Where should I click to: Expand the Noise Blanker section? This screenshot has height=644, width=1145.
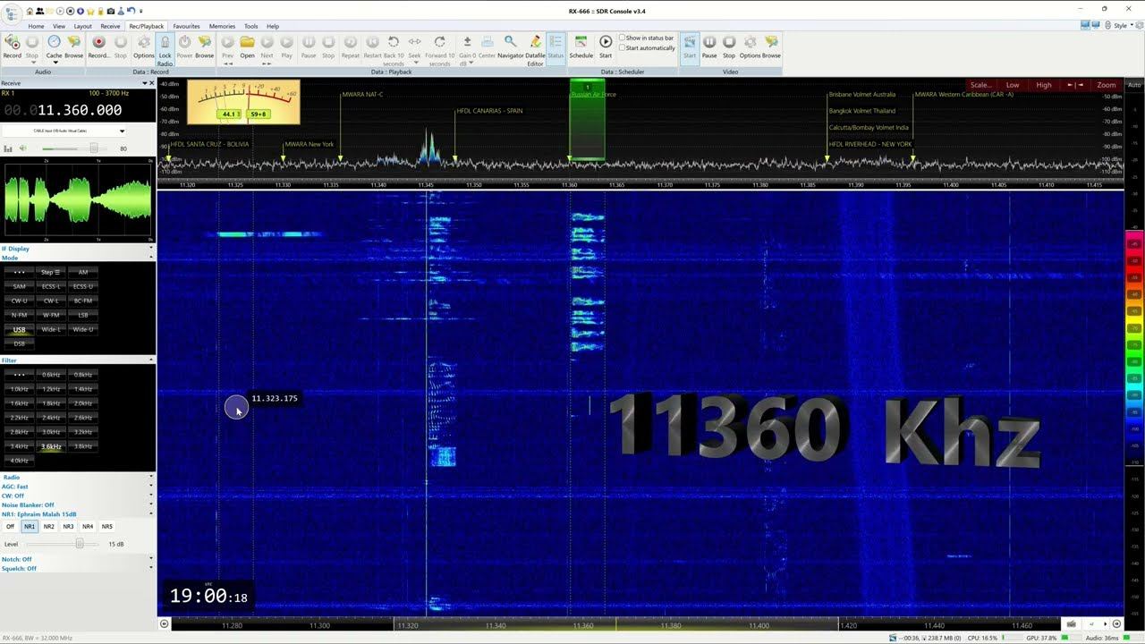pos(77,504)
